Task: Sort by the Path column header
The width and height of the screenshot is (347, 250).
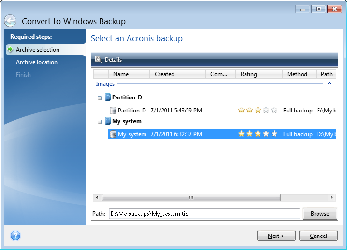Action: point(326,74)
